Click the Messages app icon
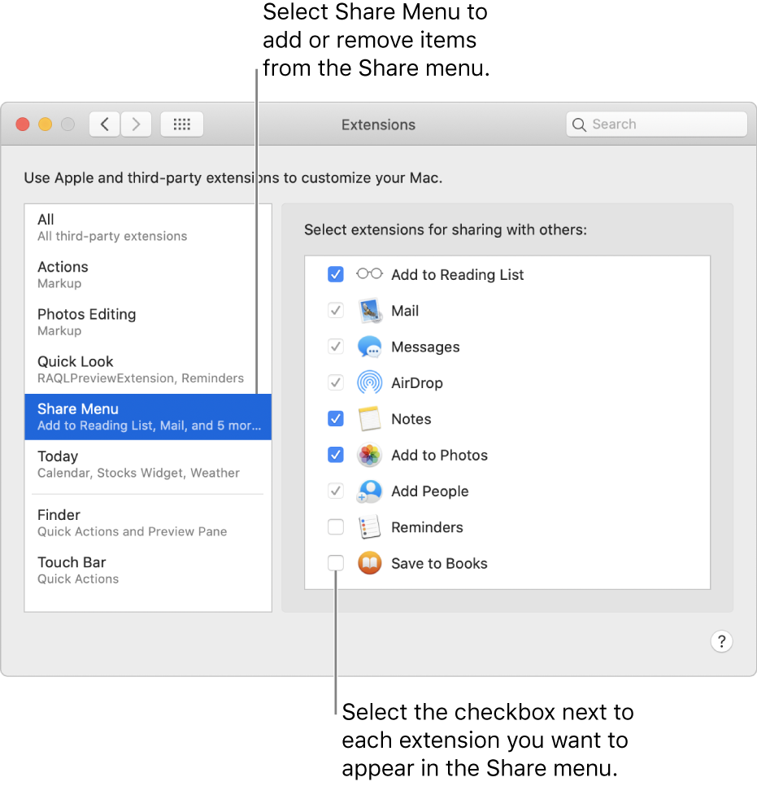 (369, 346)
